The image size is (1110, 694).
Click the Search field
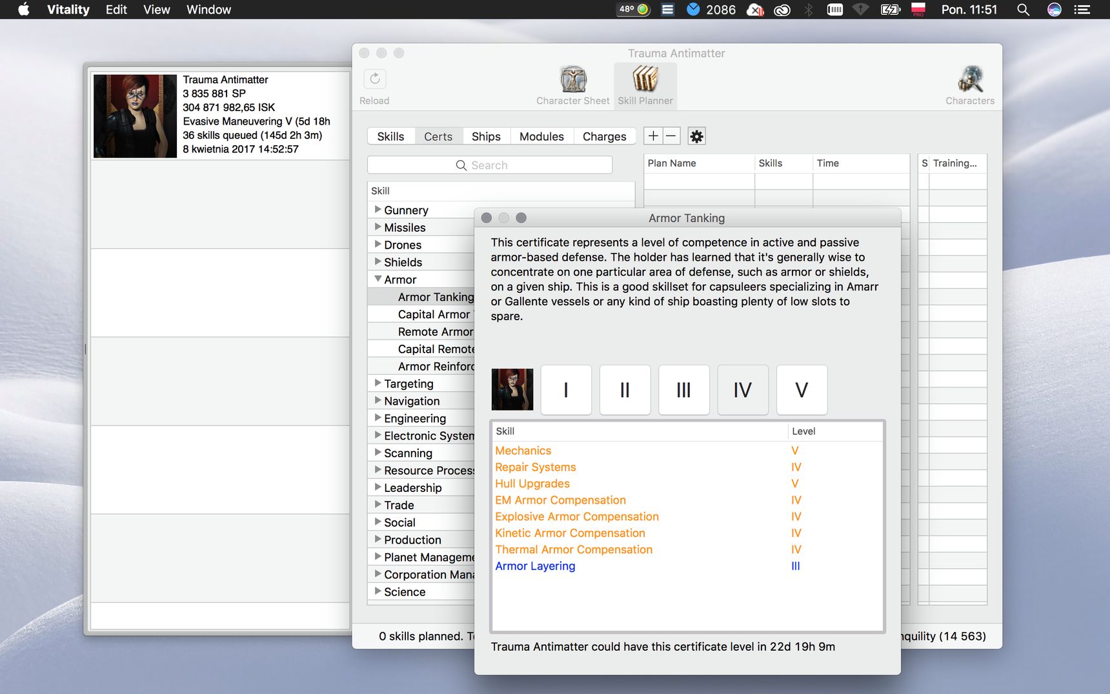pyautogui.click(x=490, y=165)
